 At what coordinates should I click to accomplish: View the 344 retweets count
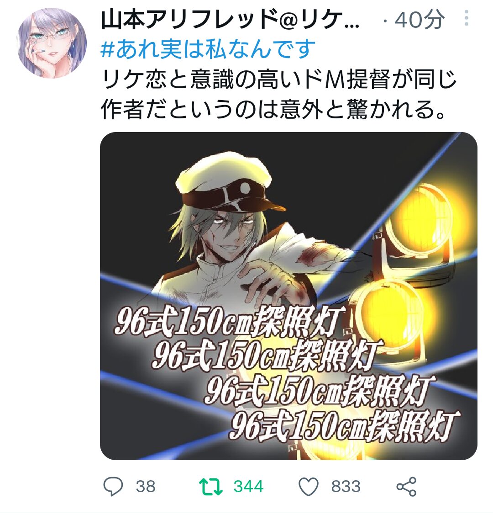248,487
